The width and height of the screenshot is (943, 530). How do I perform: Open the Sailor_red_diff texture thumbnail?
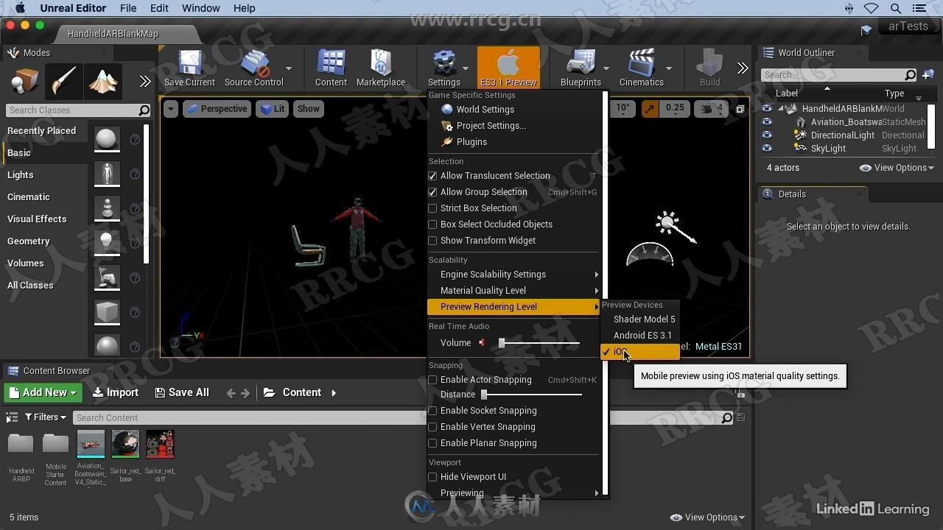[x=160, y=445]
